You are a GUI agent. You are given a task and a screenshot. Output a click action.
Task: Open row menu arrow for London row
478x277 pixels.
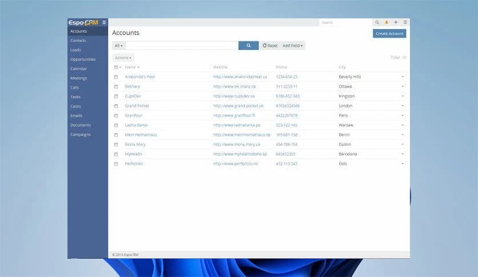[403, 106]
